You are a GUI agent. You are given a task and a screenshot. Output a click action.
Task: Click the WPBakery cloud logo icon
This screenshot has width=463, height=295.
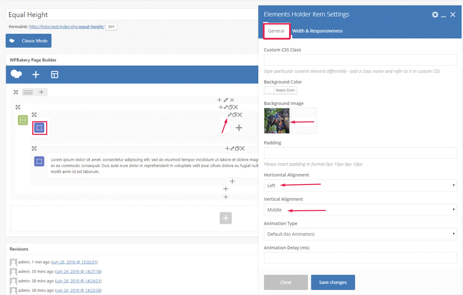point(16,74)
